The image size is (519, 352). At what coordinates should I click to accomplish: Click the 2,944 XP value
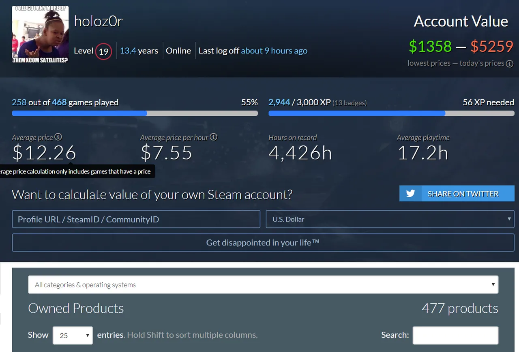[279, 102]
